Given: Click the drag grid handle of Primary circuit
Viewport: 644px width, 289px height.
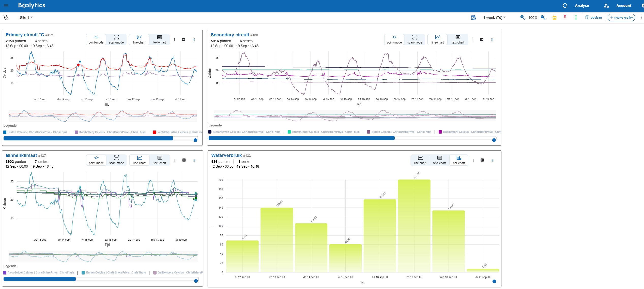Looking at the screenshot, I should [x=194, y=40].
